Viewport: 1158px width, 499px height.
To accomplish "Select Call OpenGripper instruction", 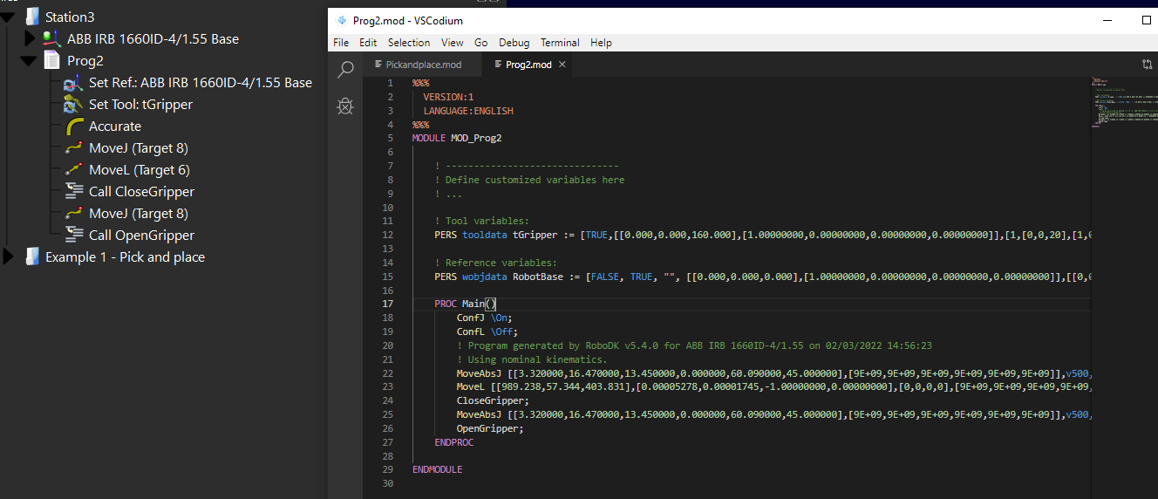I will pyautogui.click(x=141, y=236).
